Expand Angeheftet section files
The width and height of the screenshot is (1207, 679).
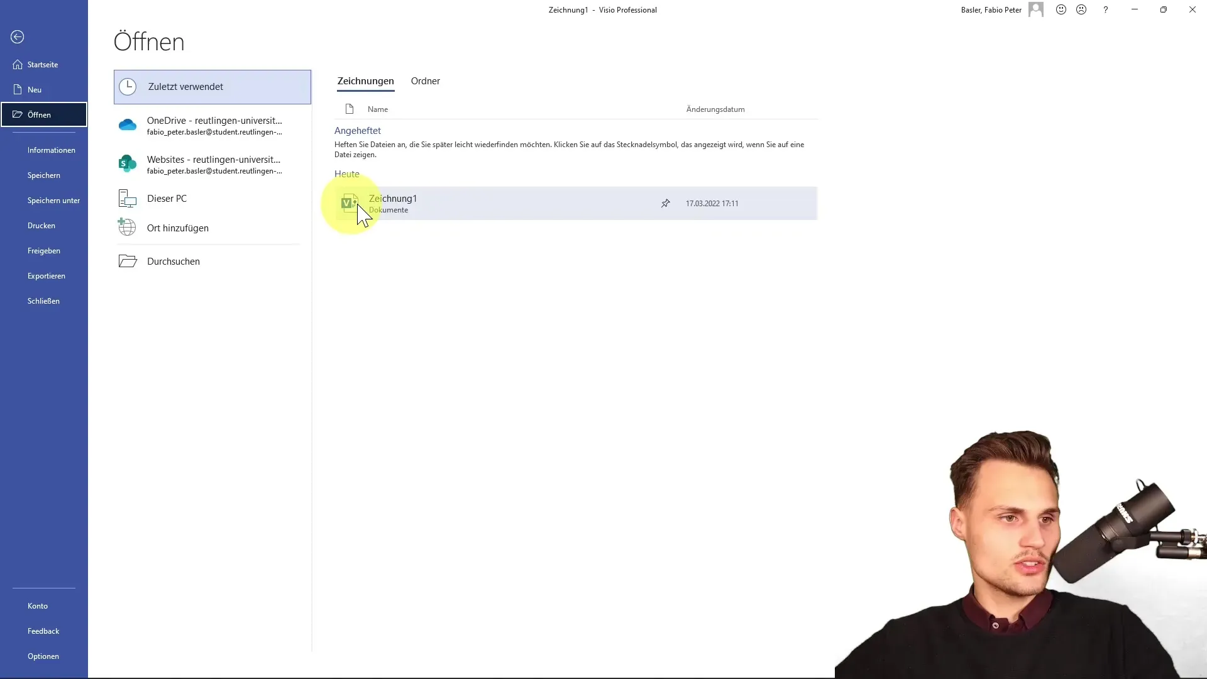358,130
